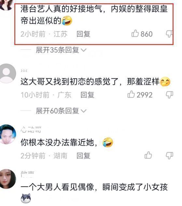Select the husky dog emoji
Image resolution: width=182 pixels, height=206 pixels.
(x=26, y=198)
